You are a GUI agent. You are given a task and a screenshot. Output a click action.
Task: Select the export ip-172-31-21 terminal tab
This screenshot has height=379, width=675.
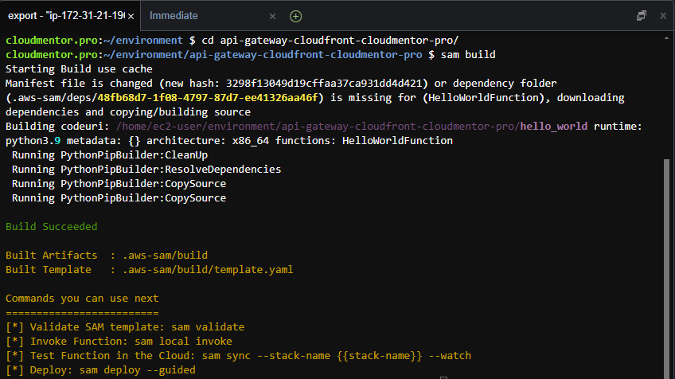coord(64,16)
